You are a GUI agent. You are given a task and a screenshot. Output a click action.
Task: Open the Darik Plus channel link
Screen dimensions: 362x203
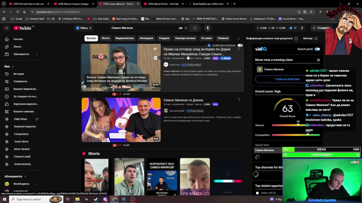[x=174, y=65]
